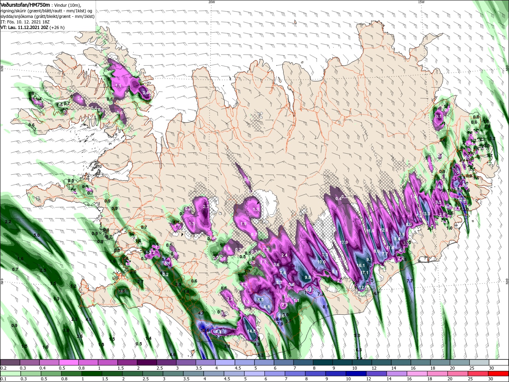Screen dimensions: 509x382
Task: Click the top-row swatch between 1.5 and 2
Action: [127, 362]
